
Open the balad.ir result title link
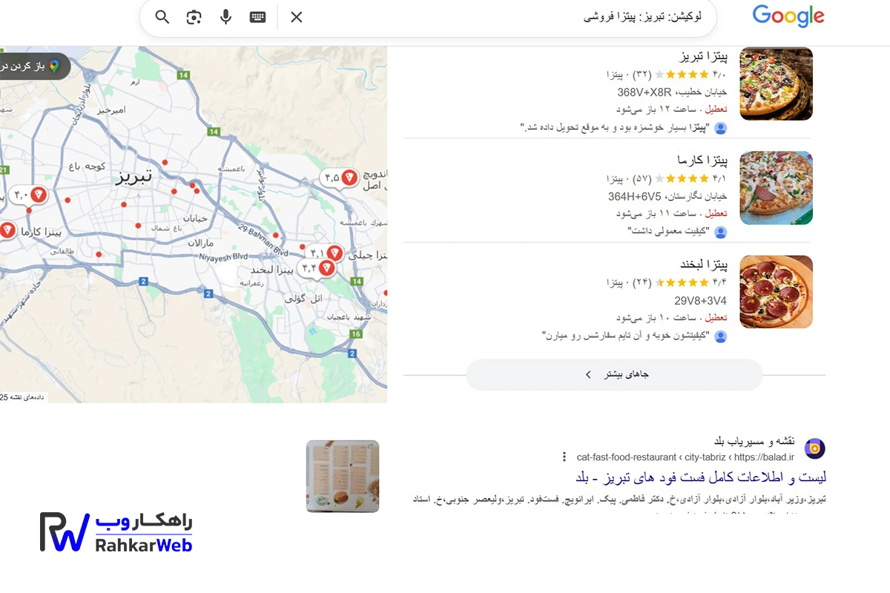pyautogui.click(x=701, y=477)
